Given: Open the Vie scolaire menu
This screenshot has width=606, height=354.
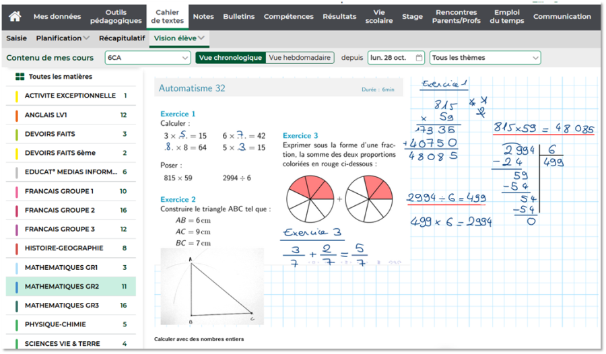Looking at the screenshot, I should point(379,17).
